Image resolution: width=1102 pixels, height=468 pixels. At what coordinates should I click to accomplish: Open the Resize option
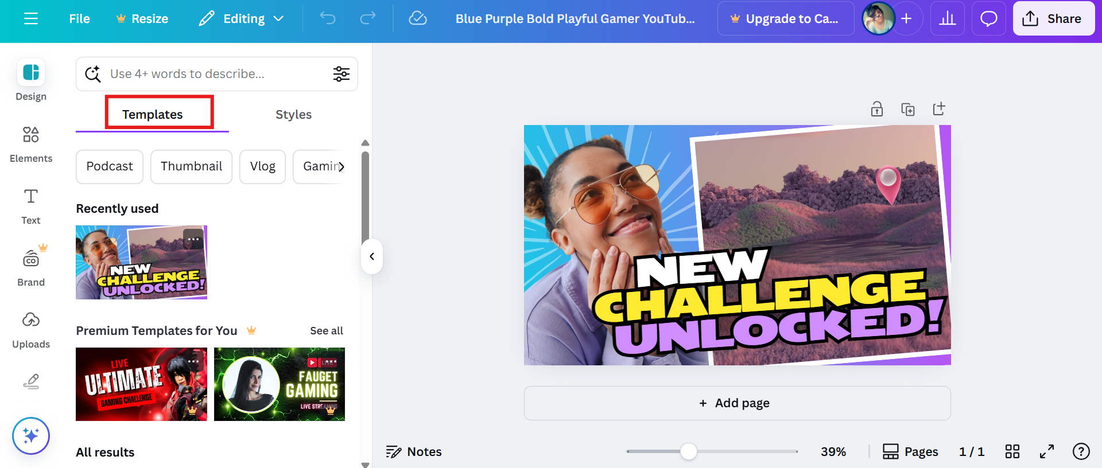click(142, 19)
